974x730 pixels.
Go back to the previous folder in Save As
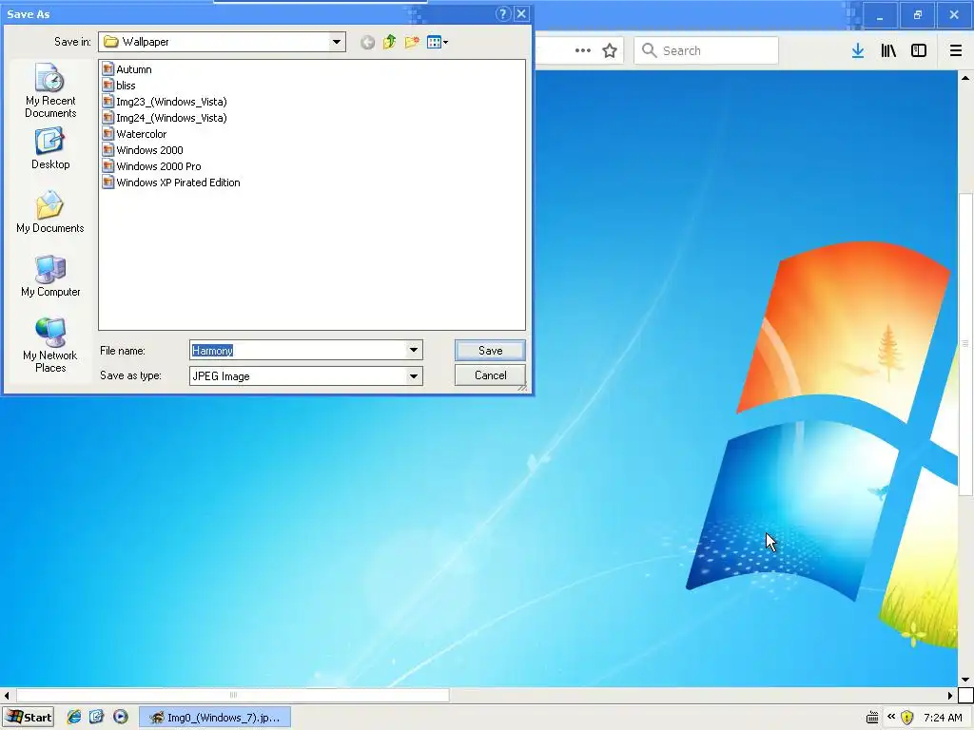[367, 42]
